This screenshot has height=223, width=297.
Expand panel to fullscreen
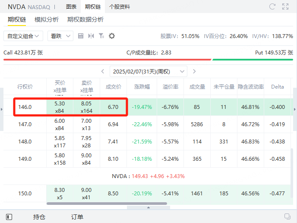point(285,6)
